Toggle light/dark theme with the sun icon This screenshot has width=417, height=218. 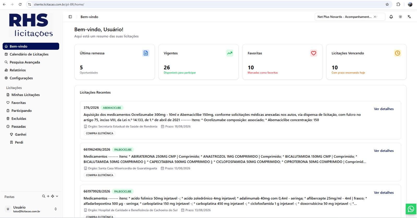pyautogui.click(x=400, y=17)
